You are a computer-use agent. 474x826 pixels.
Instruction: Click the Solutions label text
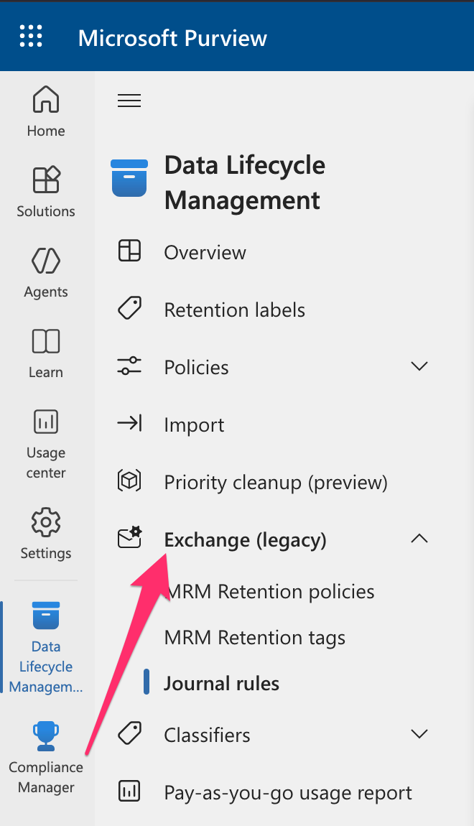pos(46,211)
